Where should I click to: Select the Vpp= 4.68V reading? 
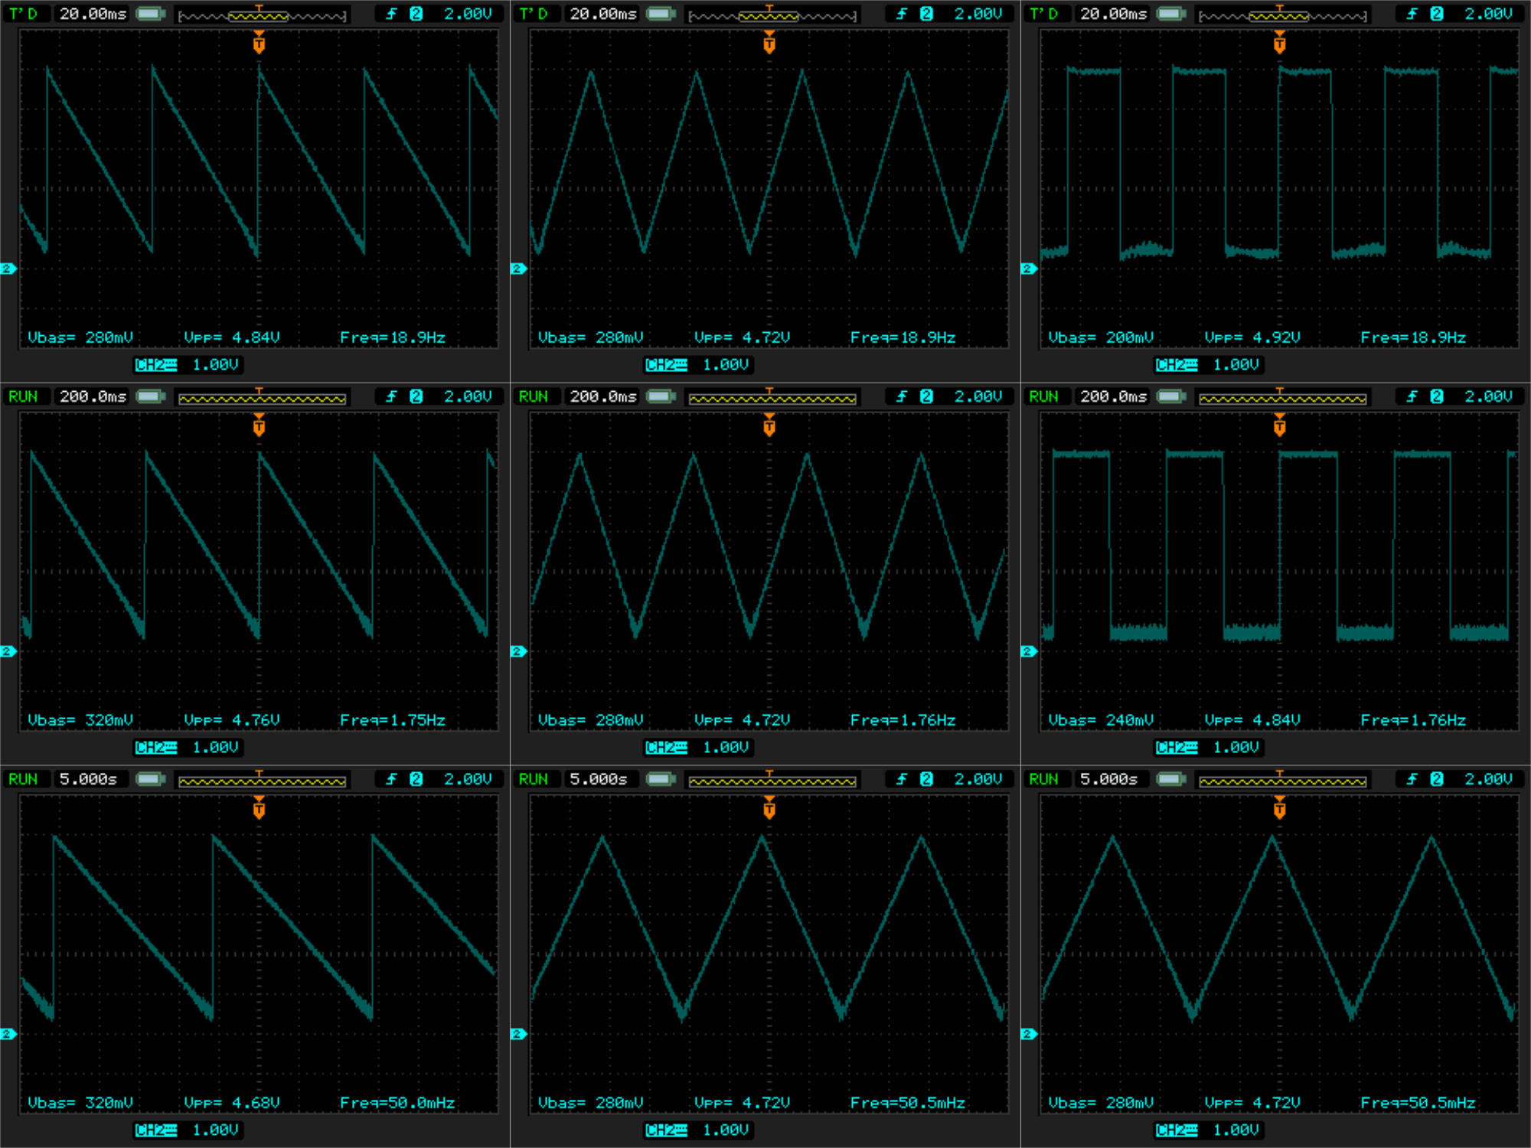coord(232,1103)
